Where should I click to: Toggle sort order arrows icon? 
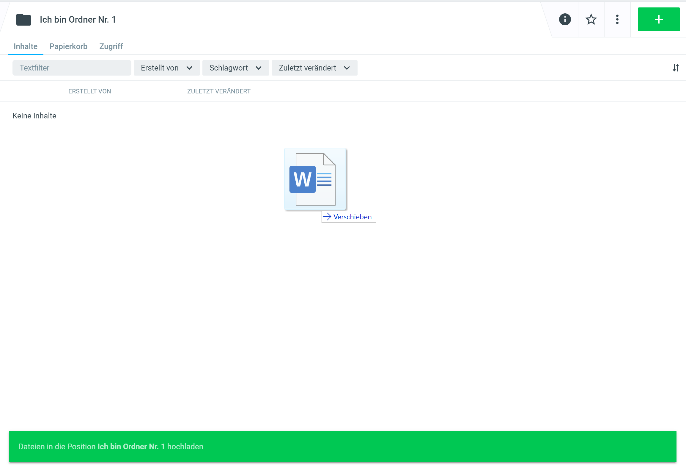pos(676,68)
